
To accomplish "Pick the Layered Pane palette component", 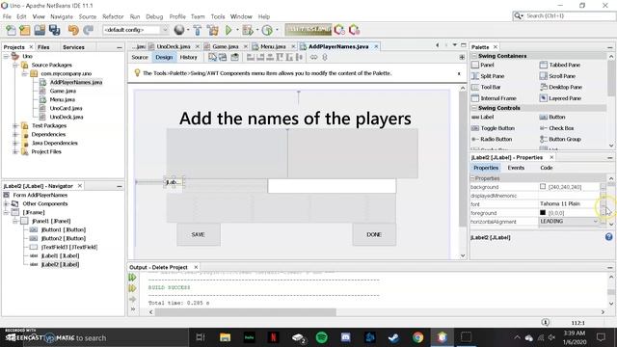I will (x=560, y=98).
